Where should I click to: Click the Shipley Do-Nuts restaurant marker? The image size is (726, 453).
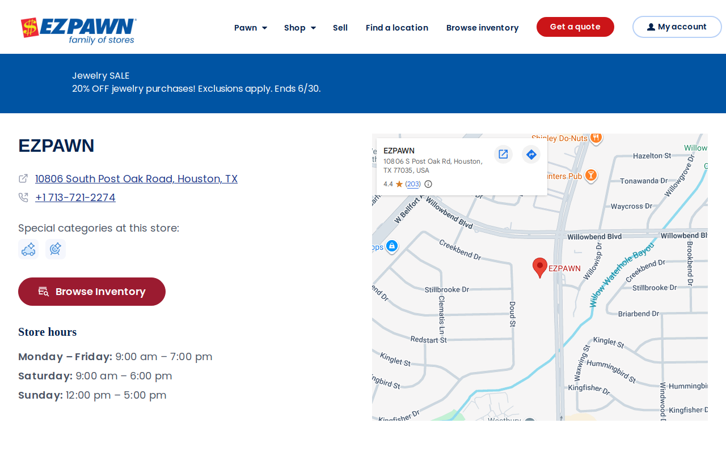coord(596,138)
